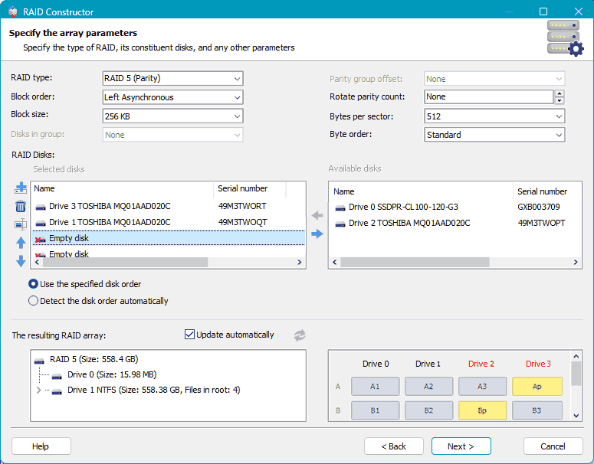Click the drive icon next to Drive 3 TOSHIBA
The width and height of the screenshot is (594, 464).
tap(41, 207)
